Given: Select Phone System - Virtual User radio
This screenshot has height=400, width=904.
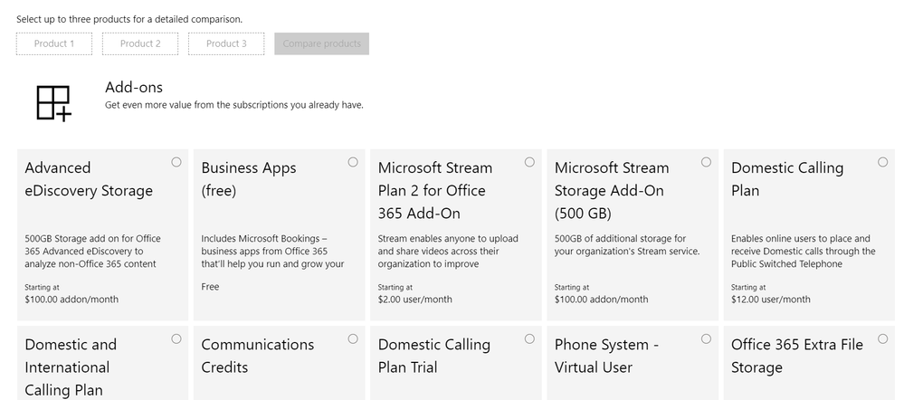Looking at the screenshot, I should pyautogui.click(x=706, y=338).
